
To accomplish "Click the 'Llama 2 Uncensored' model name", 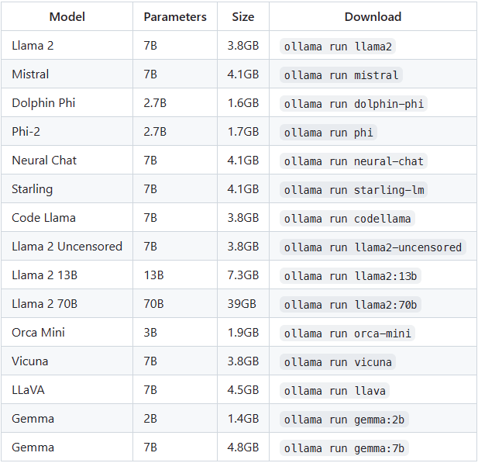I will [67, 247].
